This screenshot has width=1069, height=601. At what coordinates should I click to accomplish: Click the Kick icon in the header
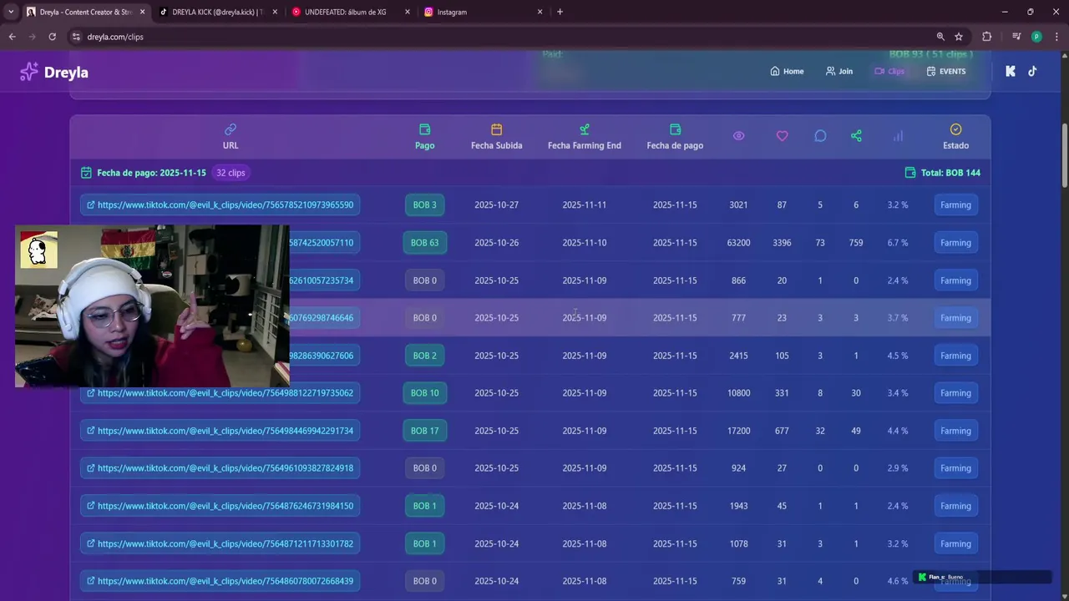(x=1011, y=71)
